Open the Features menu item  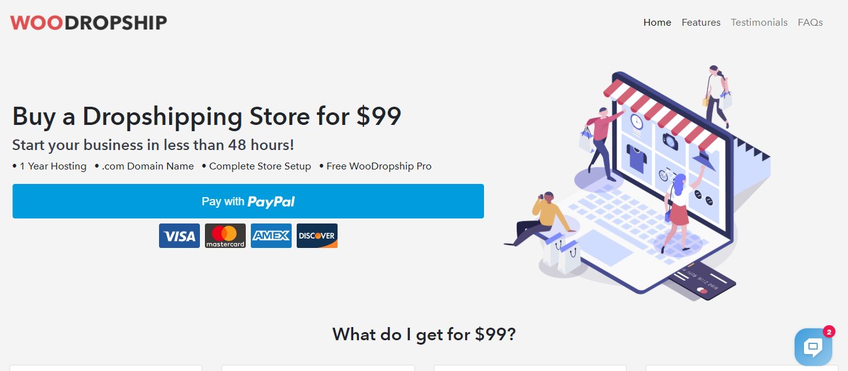(x=701, y=23)
